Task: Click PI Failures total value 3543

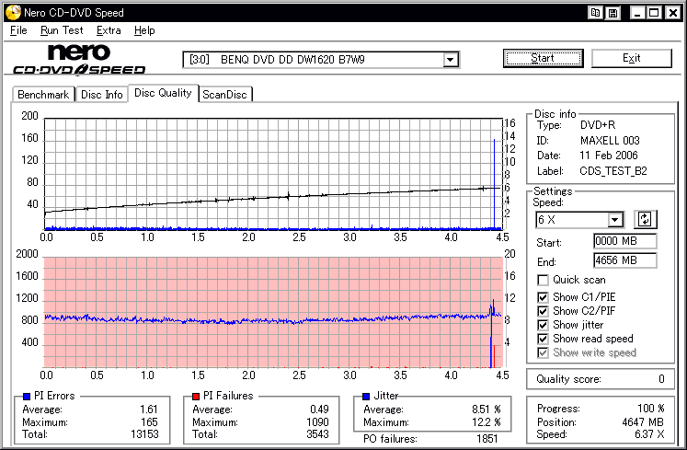Action: pos(317,434)
